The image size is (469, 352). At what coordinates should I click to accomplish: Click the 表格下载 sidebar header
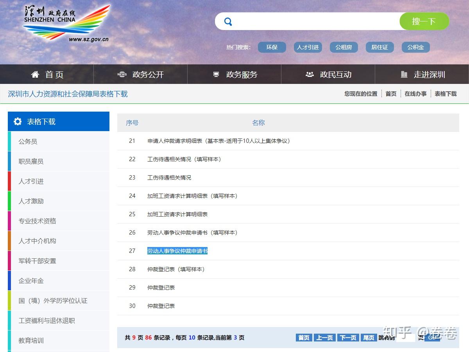[x=59, y=121]
